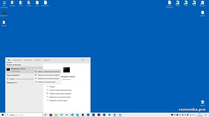Switch input language "РУС" in tray
This screenshot has width=209, height=117.
193,115
